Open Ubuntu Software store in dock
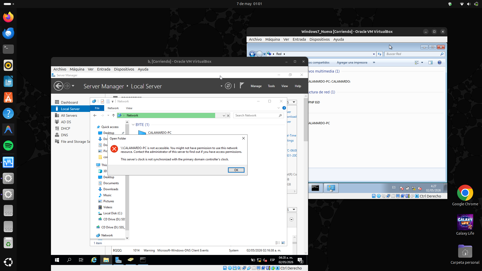This screenshot has height=271, width=482. coord(8,97)
